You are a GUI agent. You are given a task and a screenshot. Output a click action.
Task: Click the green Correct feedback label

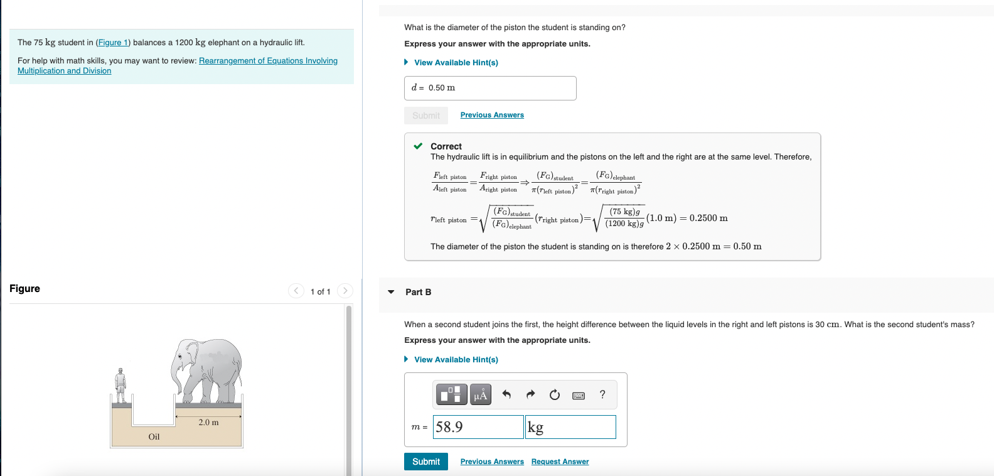(446, 146)
